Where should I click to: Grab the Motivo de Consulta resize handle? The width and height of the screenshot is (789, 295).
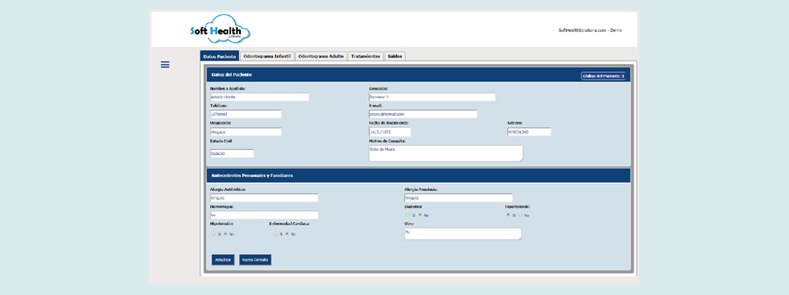click(x=521, y=160)
